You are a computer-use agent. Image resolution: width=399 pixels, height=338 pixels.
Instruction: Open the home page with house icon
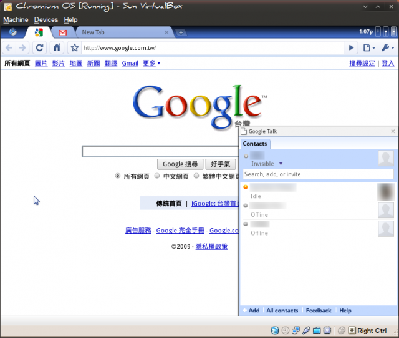point(57,47)
